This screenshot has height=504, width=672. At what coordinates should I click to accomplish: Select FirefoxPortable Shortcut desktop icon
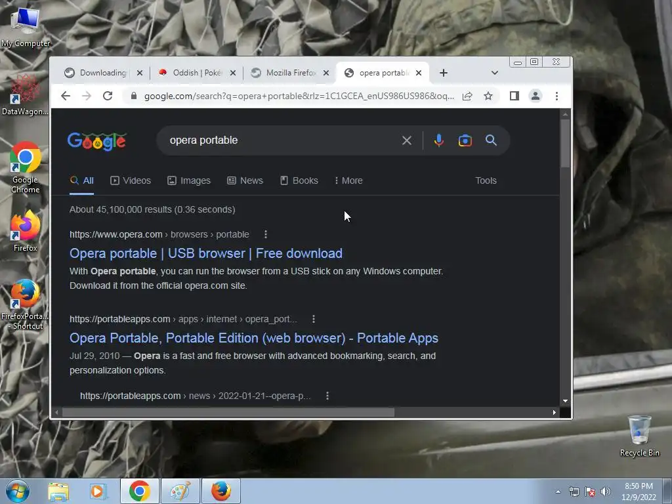(26, 304)
